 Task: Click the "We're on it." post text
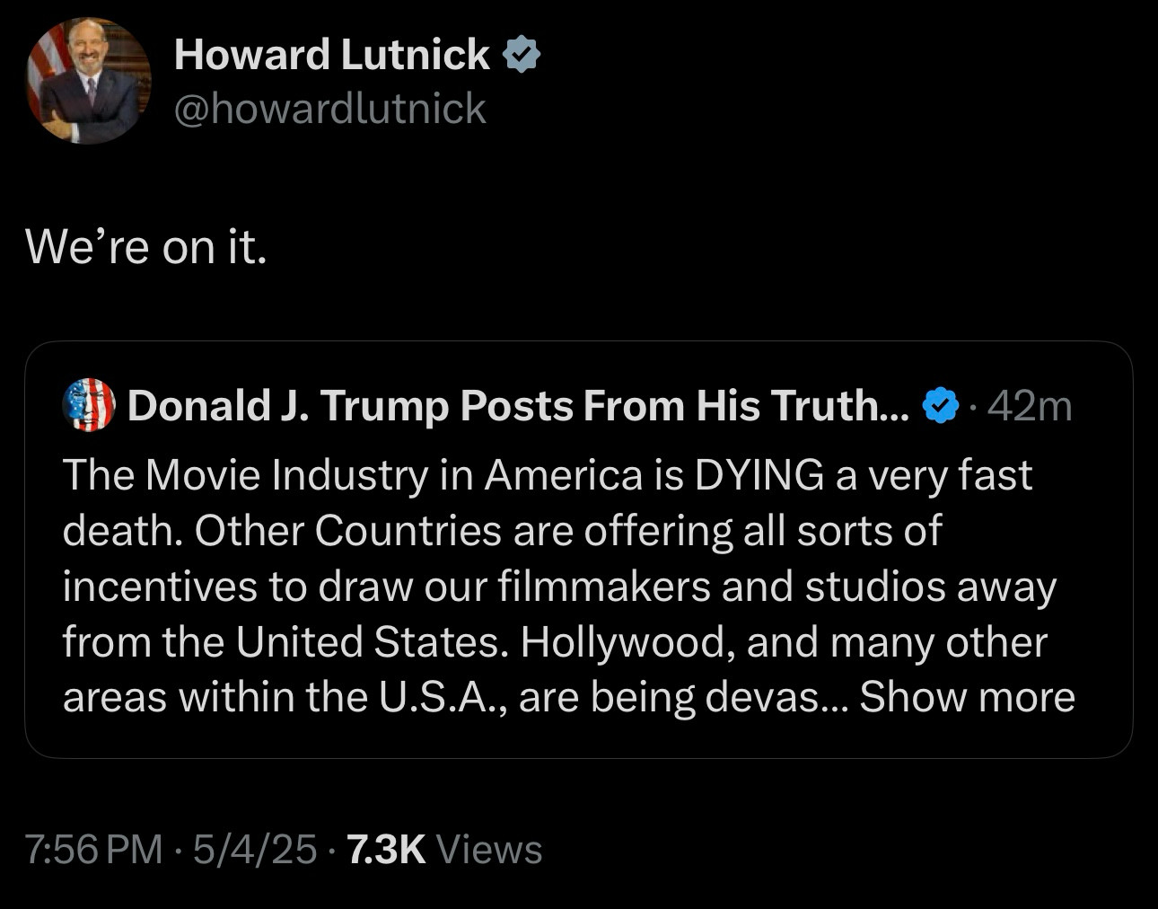pyautogui.click(x=147, y=246)
